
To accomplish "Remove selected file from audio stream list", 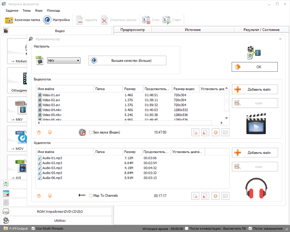I will point(195,196).
